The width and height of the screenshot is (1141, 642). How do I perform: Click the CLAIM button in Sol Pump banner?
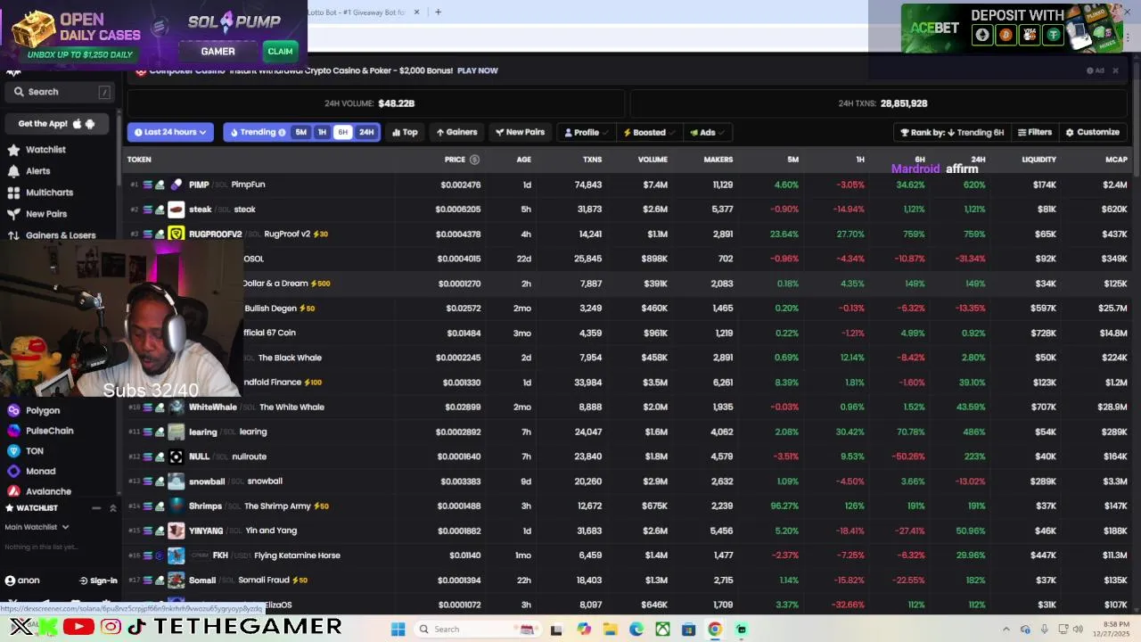tap(280, 52)
